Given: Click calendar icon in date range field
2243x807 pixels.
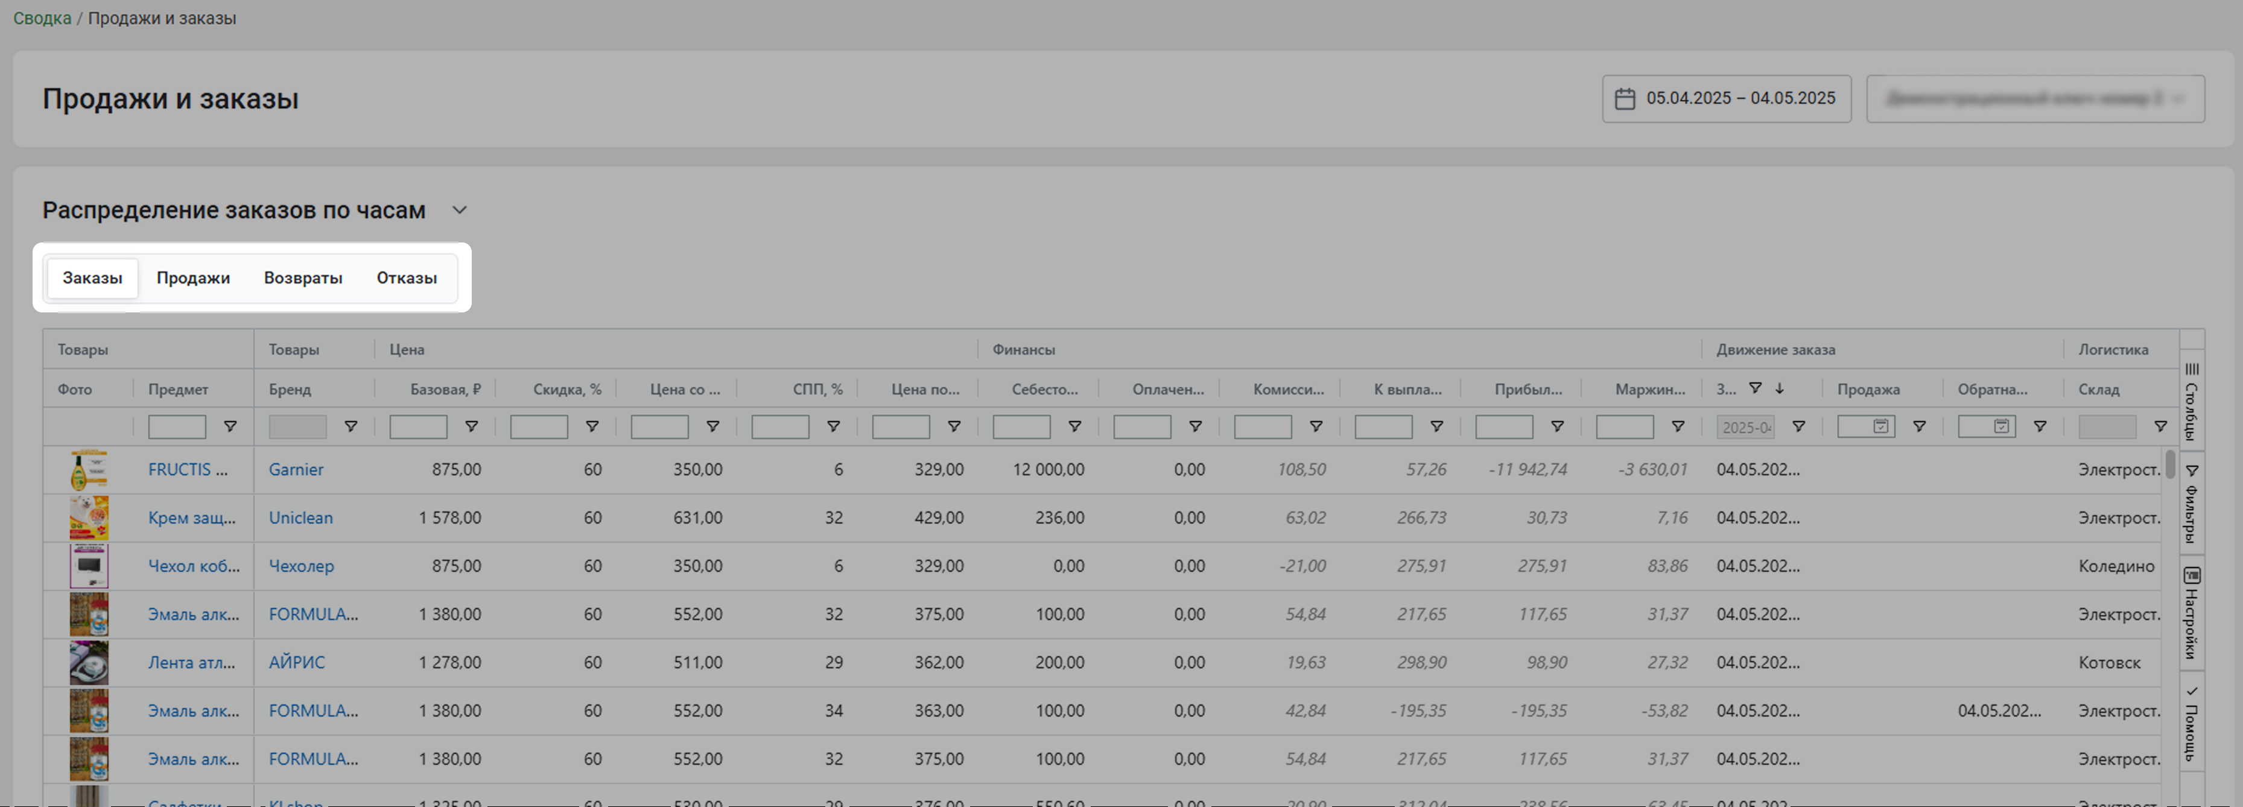Looking at the screenshot, I should [1625, 98].
